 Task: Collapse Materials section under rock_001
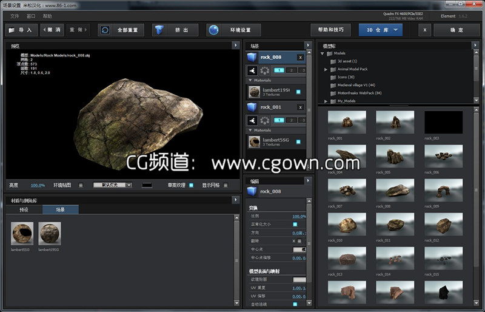[250, 131]
